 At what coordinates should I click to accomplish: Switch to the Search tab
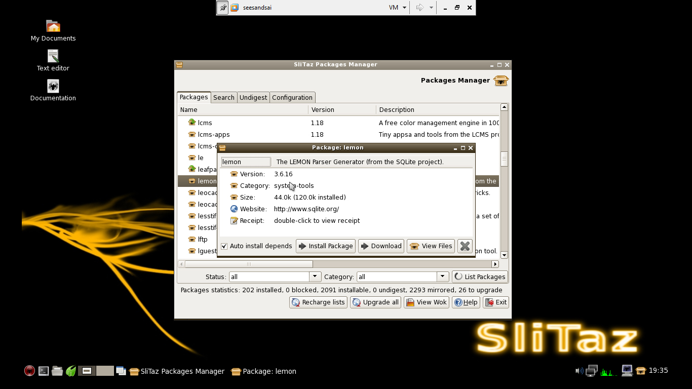(223, 97)
